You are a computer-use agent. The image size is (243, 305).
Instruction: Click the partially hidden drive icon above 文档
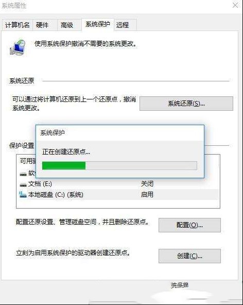(23, 174)
